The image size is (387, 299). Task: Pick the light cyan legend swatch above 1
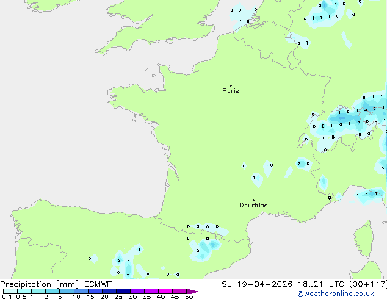click(x=38, y=291)
